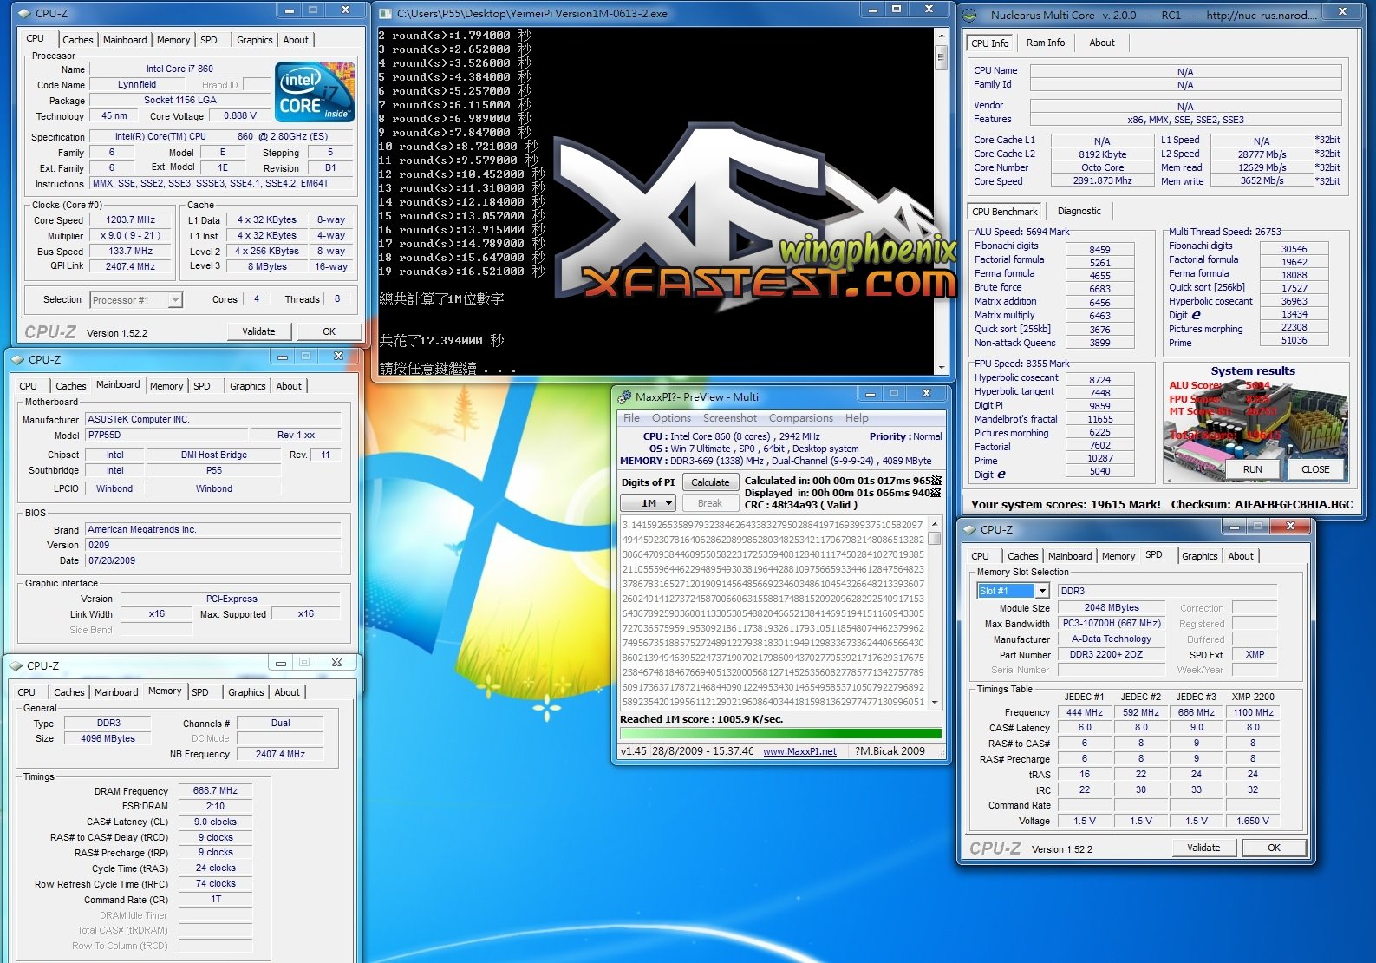
Task: Open the About tab in Nuclearus Multi Core
Action: point(1102,43)
